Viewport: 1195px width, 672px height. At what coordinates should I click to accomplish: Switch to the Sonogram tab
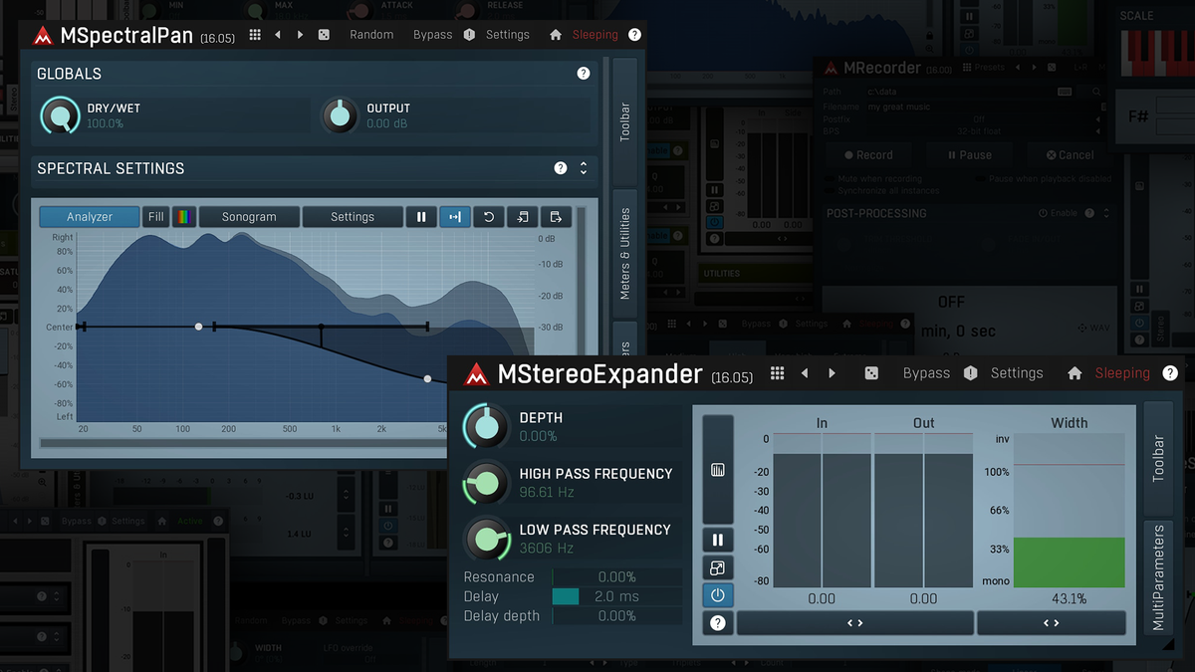tap(248, 216)
